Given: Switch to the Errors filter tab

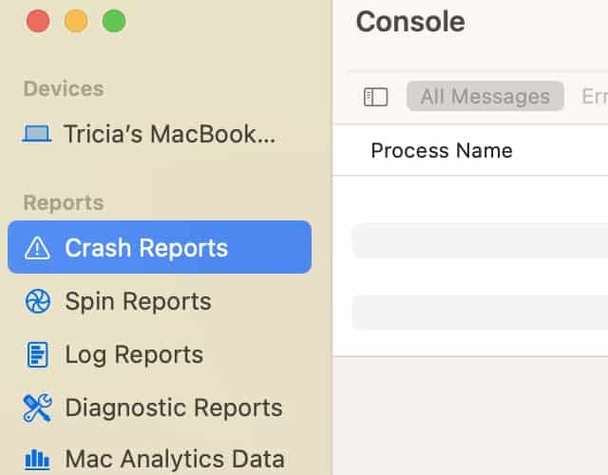Looking at the screenshot, I should (x=595, y=97).
